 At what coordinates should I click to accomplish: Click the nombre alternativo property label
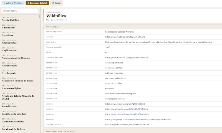(x=54, y=32)
